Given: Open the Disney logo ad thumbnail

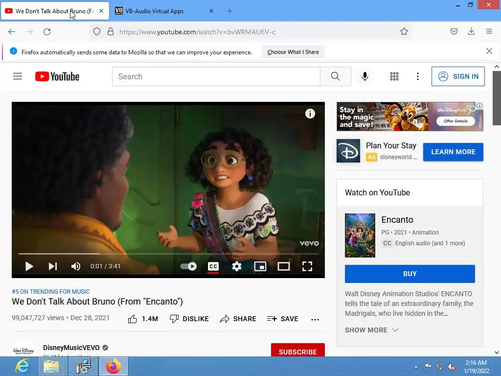Looking at the screenshot, I should (348, 151).
